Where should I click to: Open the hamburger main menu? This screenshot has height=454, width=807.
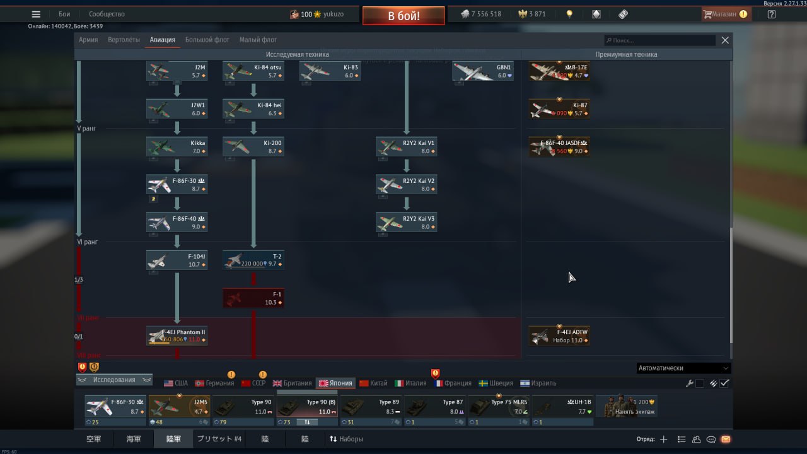click(x=36, y=14)
